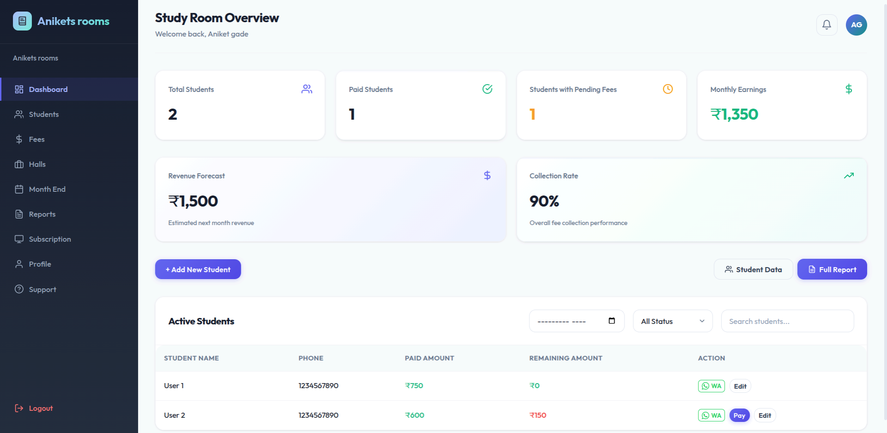This screenshot has width=887, height=433.
Task: Click the Halls luggage icon in sidebar
Action: 19,164
